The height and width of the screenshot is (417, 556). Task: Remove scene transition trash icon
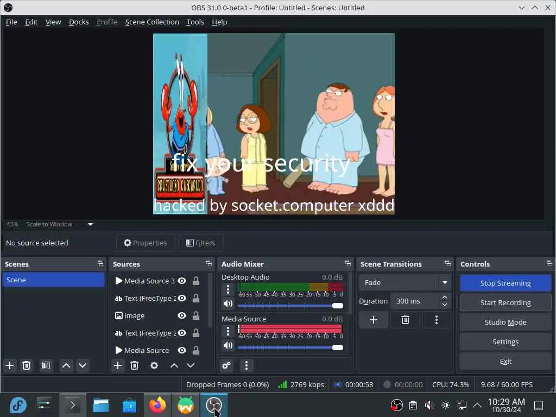(x=405, y=320)
